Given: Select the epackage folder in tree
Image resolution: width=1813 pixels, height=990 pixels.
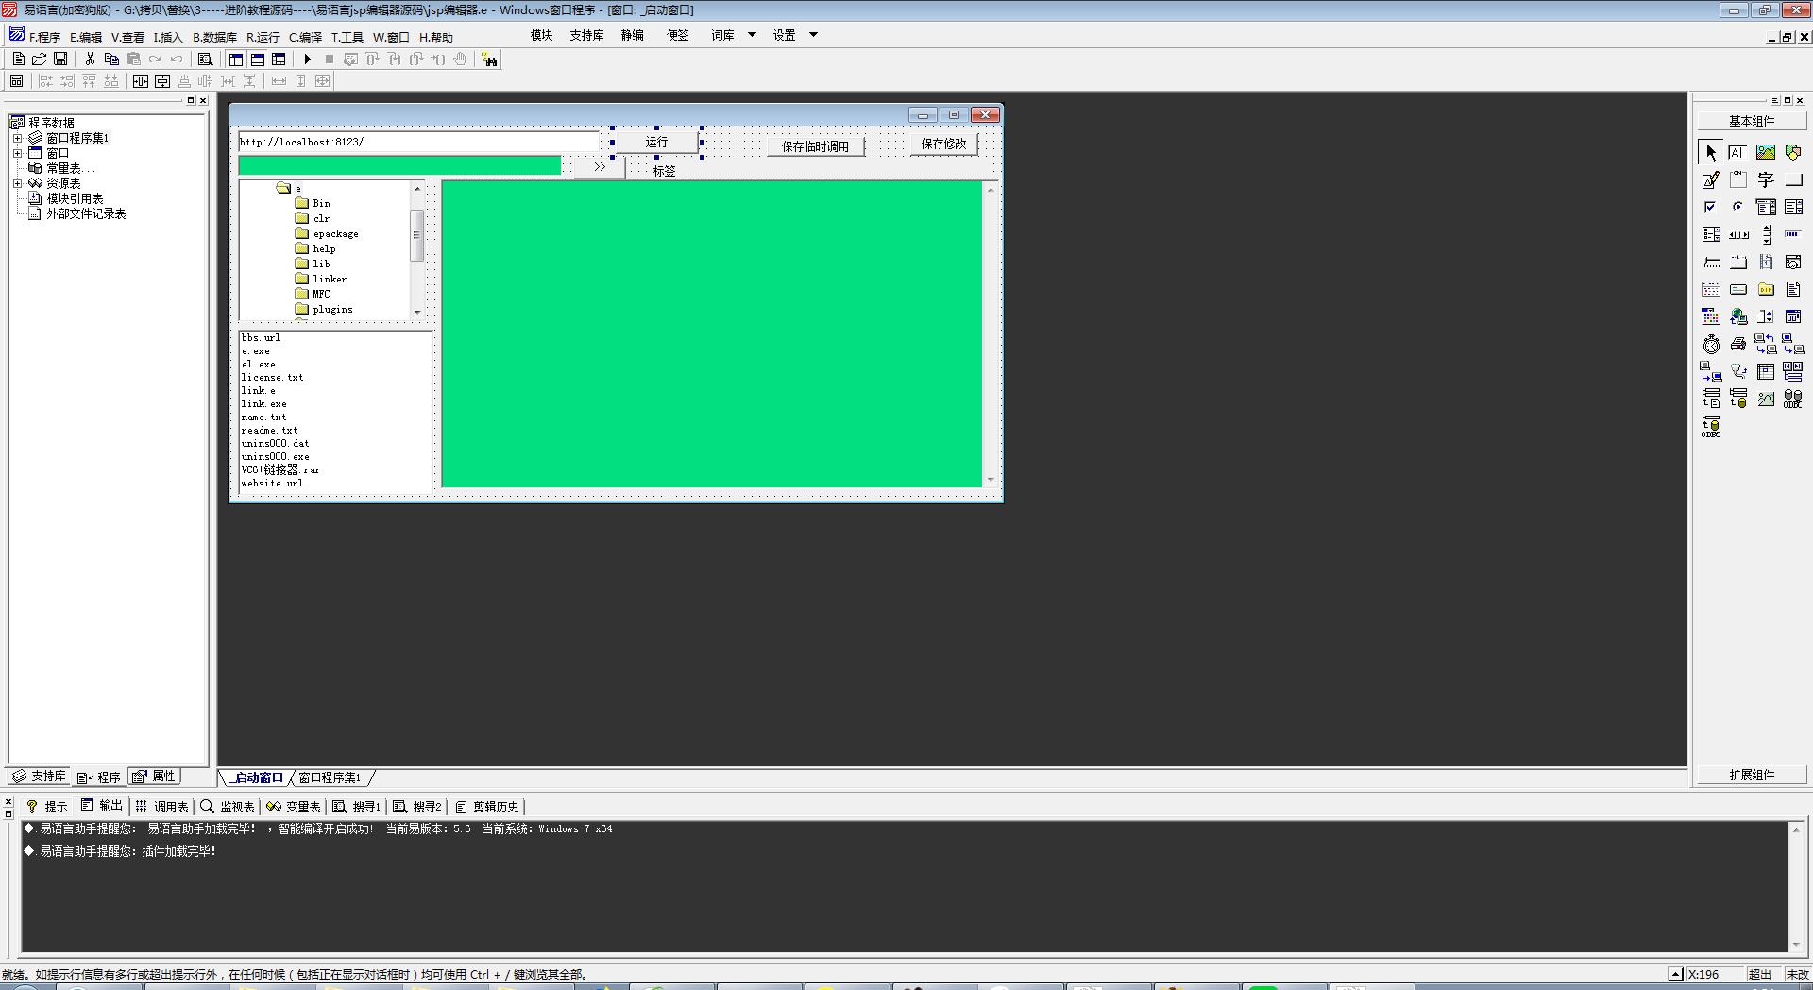Looking at the screenshot, I should (x=335, y=234).
